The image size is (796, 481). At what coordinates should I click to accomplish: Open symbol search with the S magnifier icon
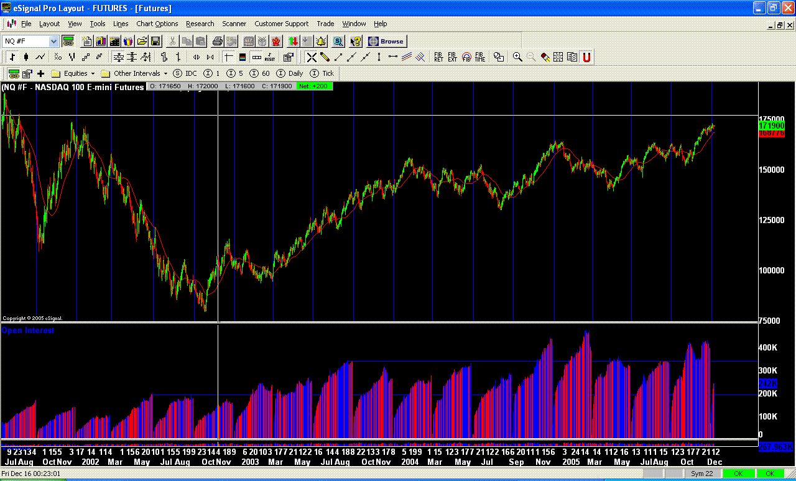pyautogui.click(x=336, y=41)
